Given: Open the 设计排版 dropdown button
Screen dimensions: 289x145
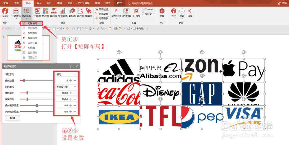Looking at the screenshot, I should pos(26,13).
